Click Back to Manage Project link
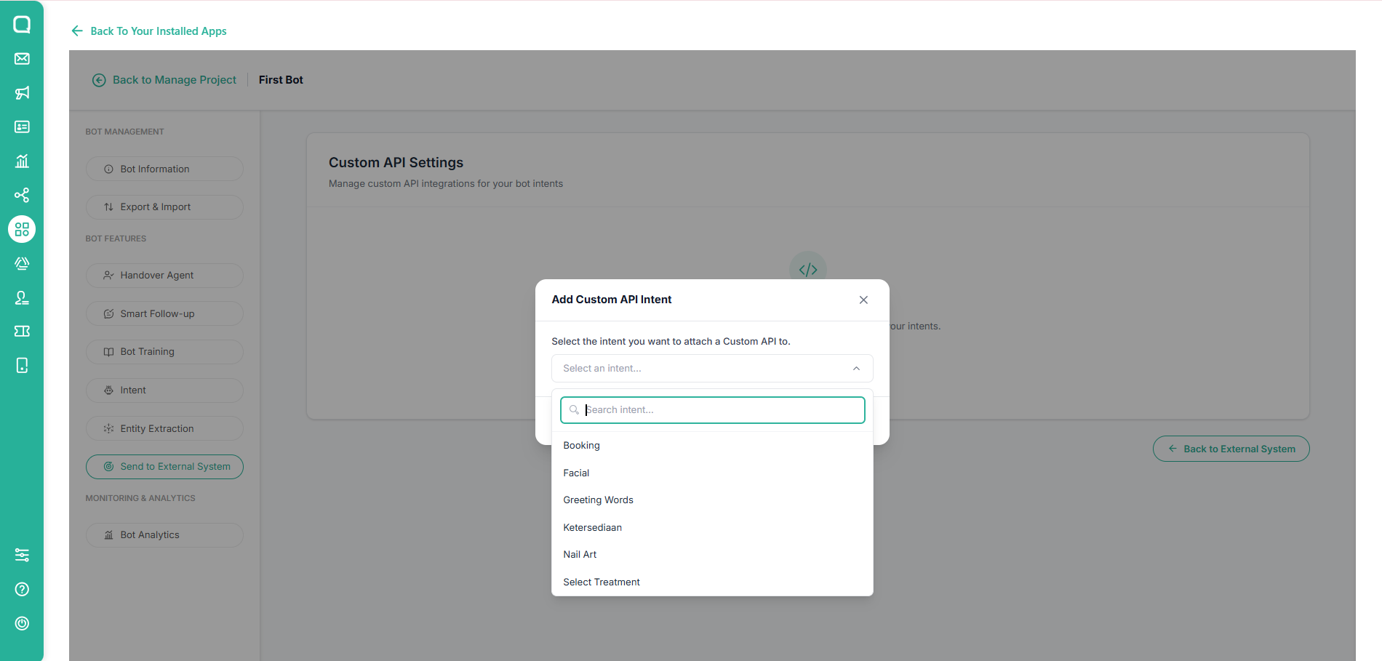 [175, 80]
